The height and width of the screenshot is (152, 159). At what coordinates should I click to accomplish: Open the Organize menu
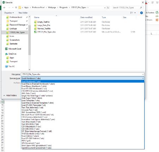[9, 13]
